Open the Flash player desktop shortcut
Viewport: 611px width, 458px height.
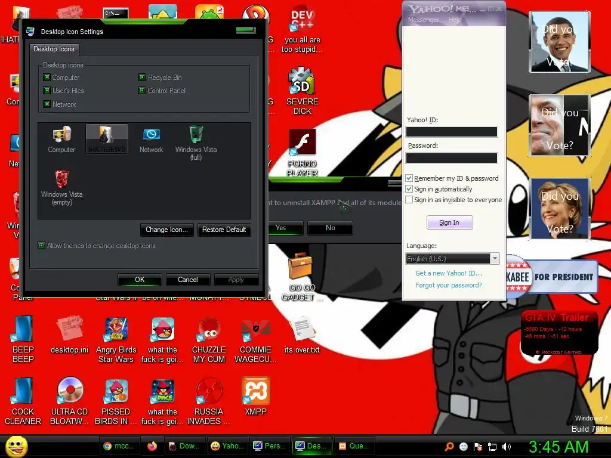pyautogui.click(x=302, y=153)
